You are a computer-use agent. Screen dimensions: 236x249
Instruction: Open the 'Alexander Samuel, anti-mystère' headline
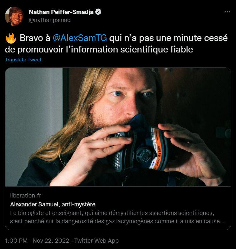click(x=53, y=204)
